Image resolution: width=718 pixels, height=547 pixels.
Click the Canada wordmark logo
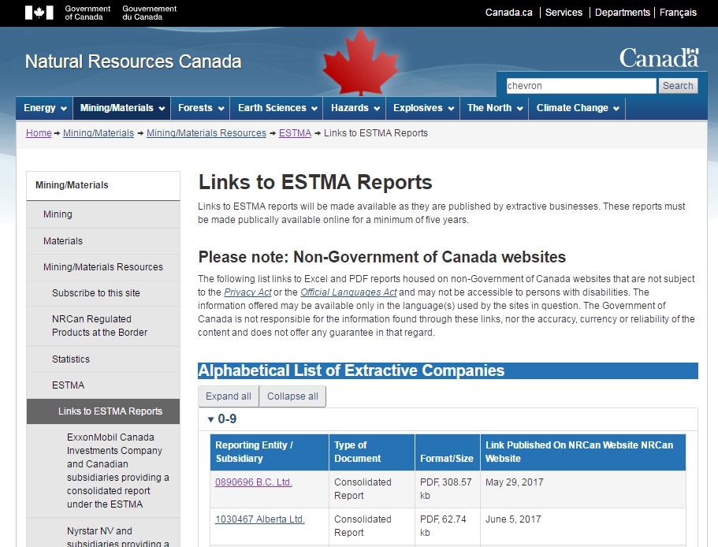659,58
